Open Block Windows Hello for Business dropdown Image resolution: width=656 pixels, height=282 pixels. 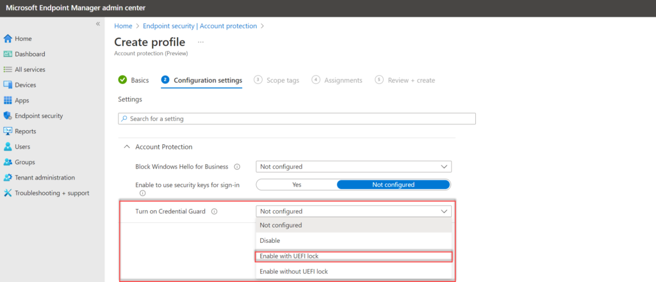point(354,167)
